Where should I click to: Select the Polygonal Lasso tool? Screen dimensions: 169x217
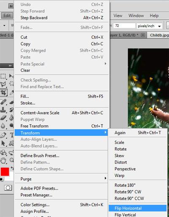[x=3, y=84]
